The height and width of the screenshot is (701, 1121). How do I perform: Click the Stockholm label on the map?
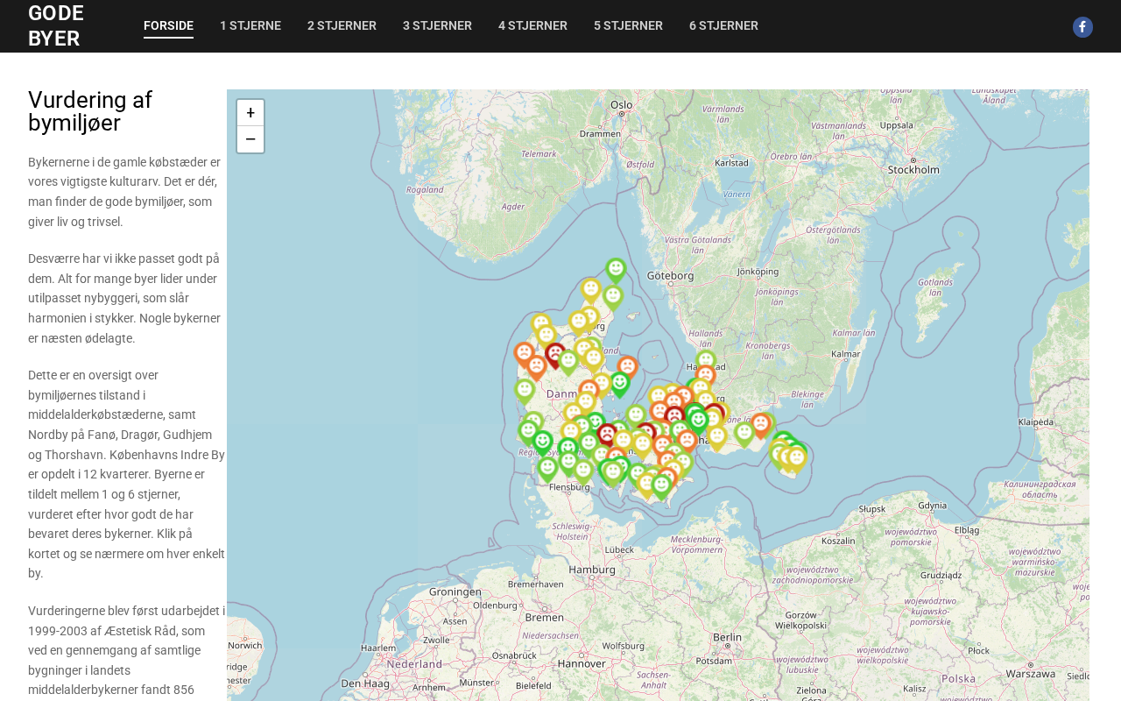point(913,170)
